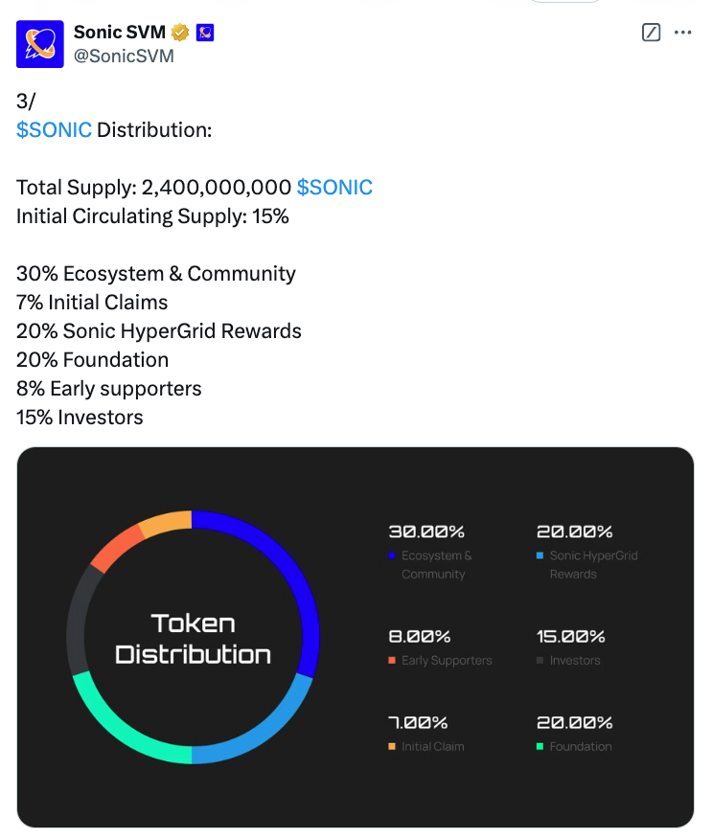Select the blue Ecosystem & Community legend dot
Screen dimensions: 712x838
click(393, 555)
